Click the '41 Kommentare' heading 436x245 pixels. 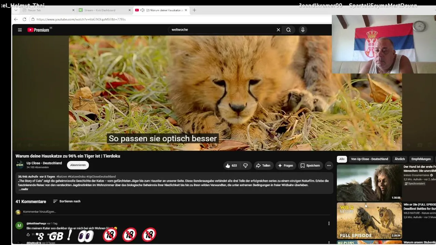tap(31, 201)
